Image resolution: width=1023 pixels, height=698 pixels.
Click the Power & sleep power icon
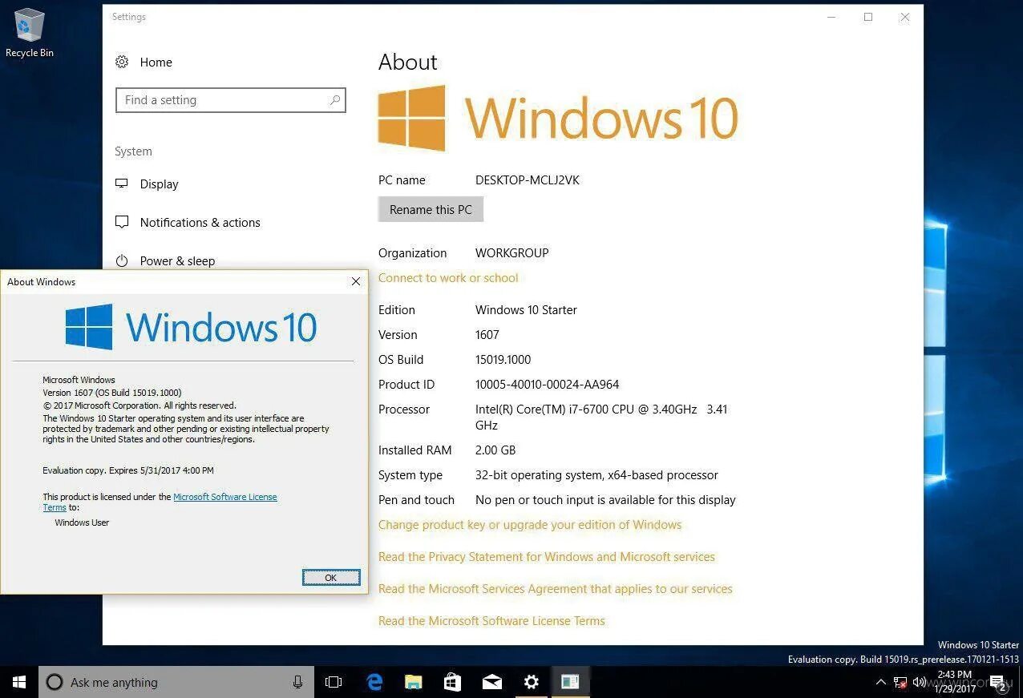[x=122, y=260]
